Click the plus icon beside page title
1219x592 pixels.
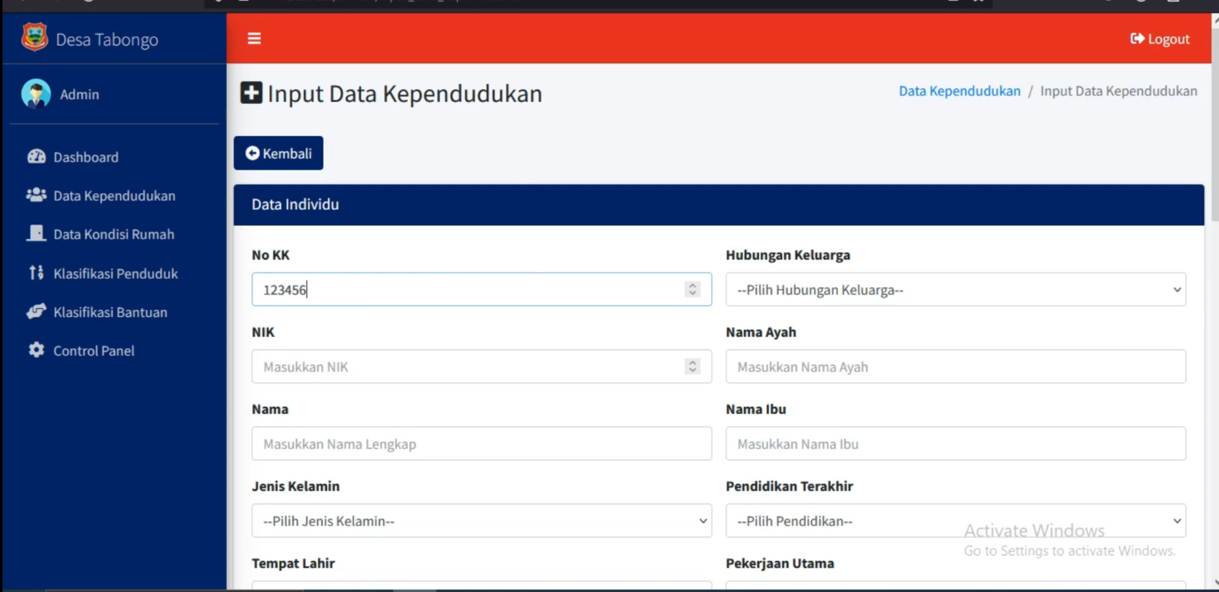(x=251, y=93)
